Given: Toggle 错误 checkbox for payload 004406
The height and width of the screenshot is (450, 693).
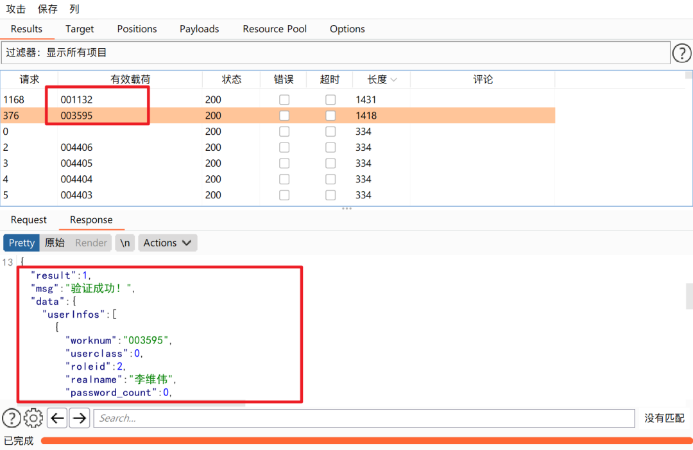Looking at the screenshot, I should pos(284,147).
